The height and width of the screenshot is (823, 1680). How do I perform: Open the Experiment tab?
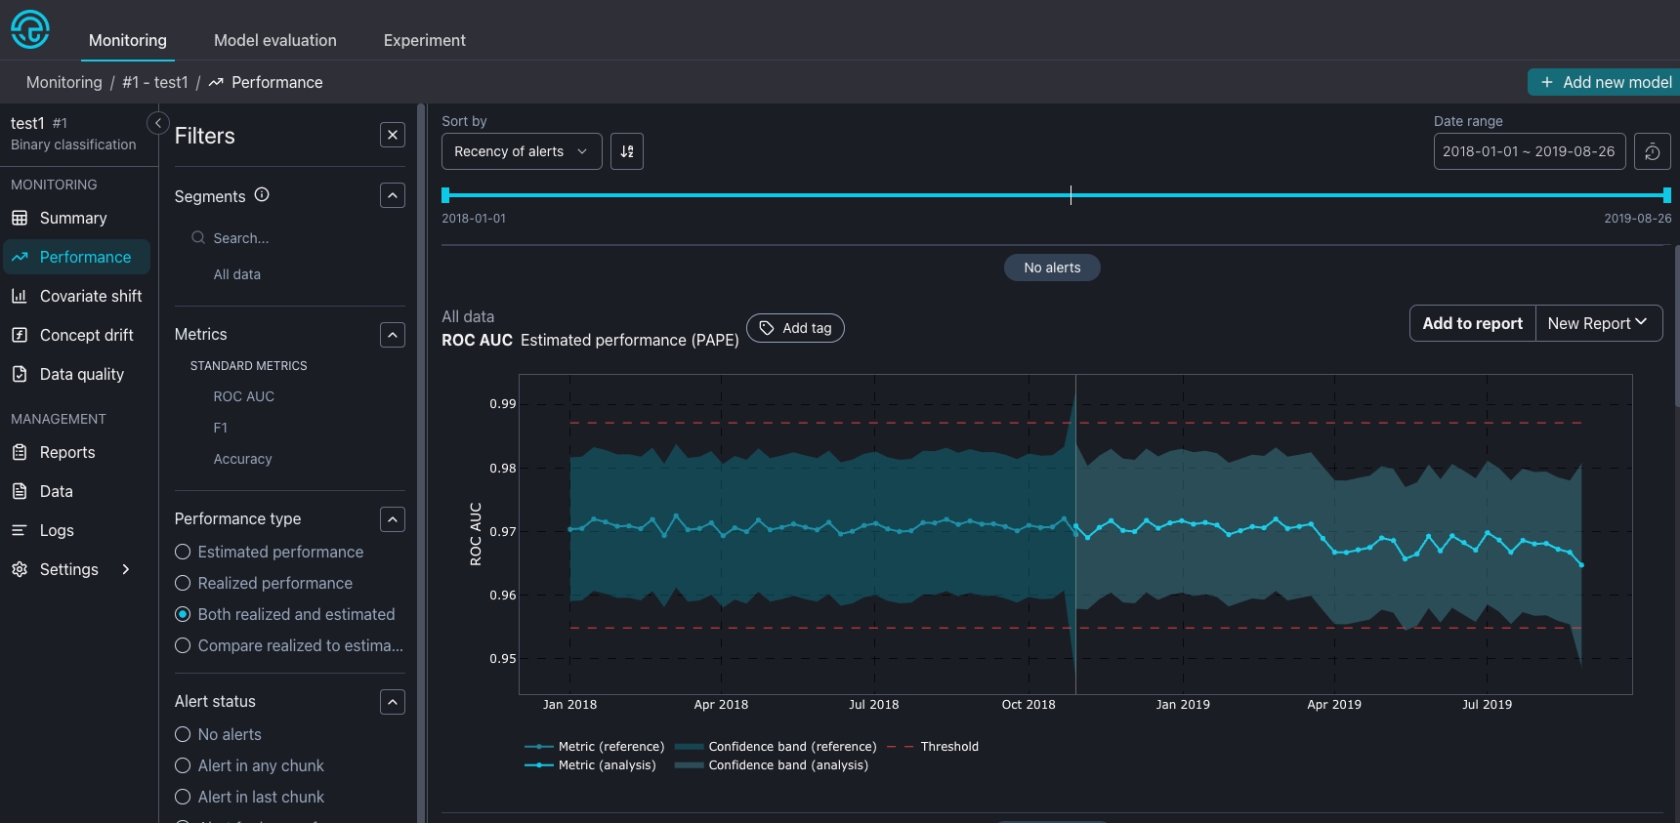pos(424,40)
